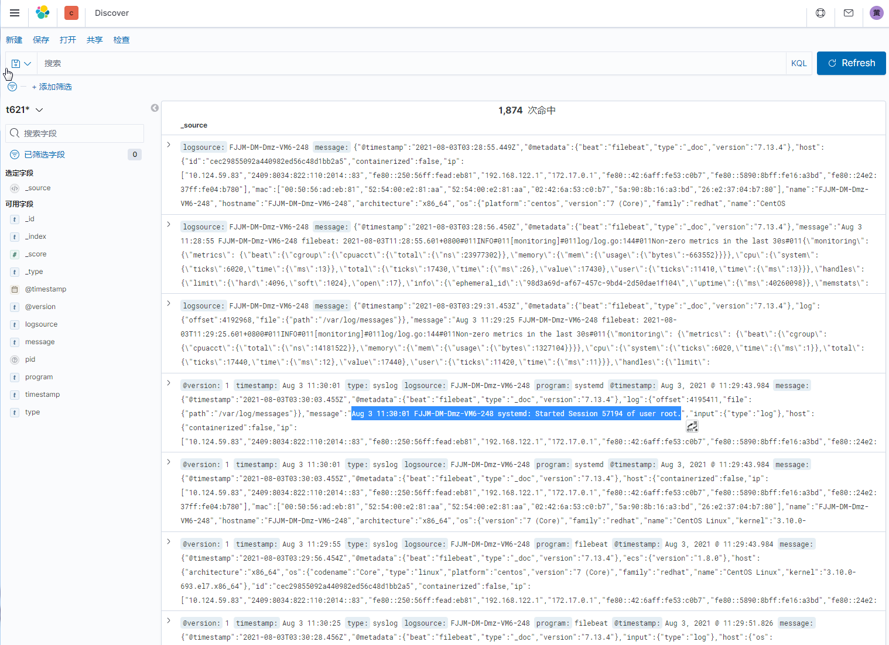Click the program field type icon

pyautogui.click(x=15, y=378)
